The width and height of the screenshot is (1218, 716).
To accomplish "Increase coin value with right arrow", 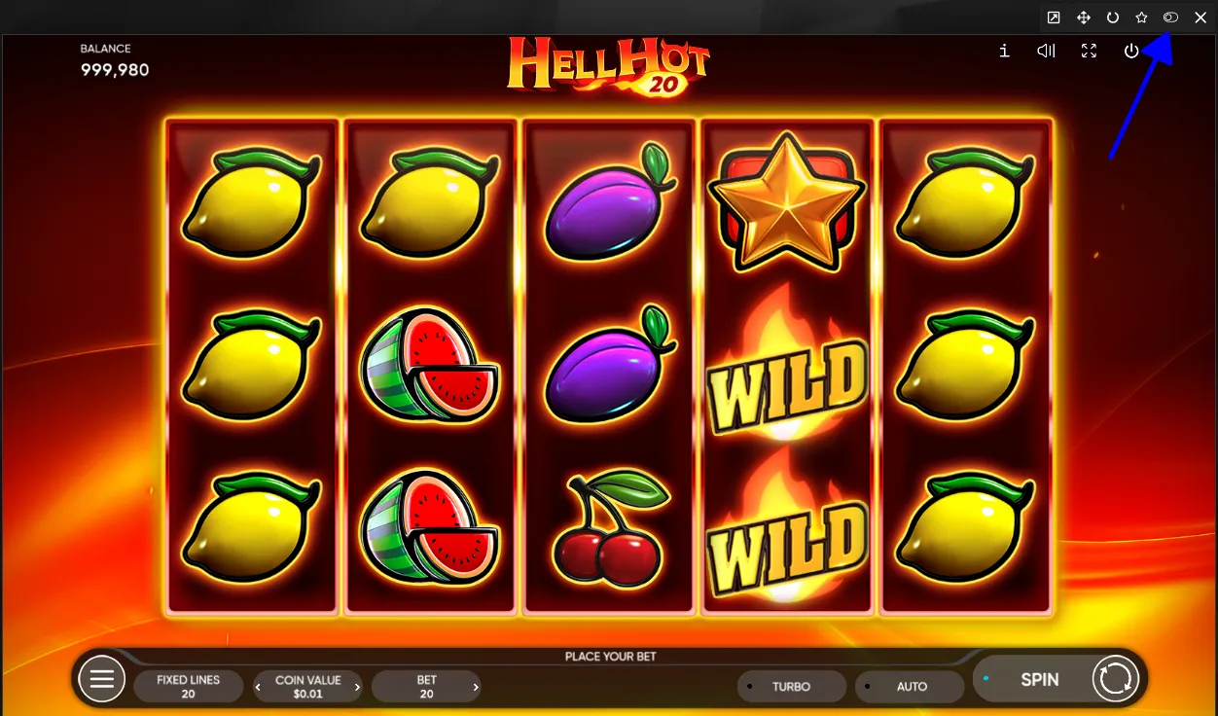I will point(357,687).
